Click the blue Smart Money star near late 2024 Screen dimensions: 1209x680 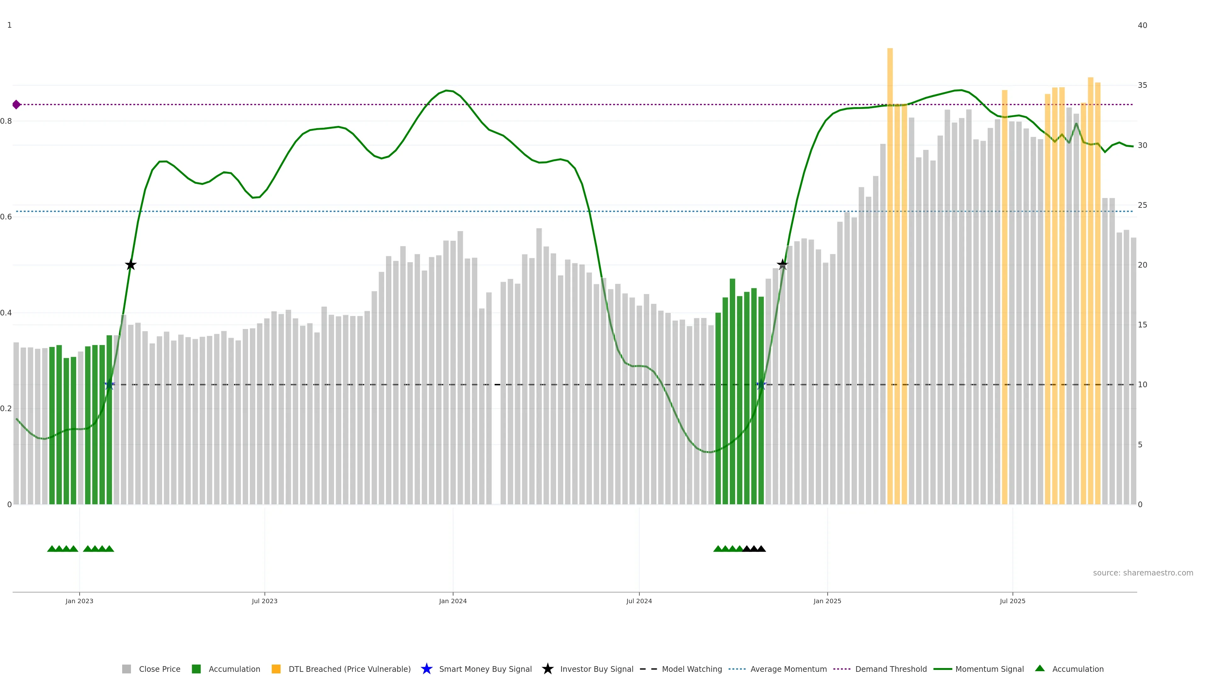[x=761, y=385]
